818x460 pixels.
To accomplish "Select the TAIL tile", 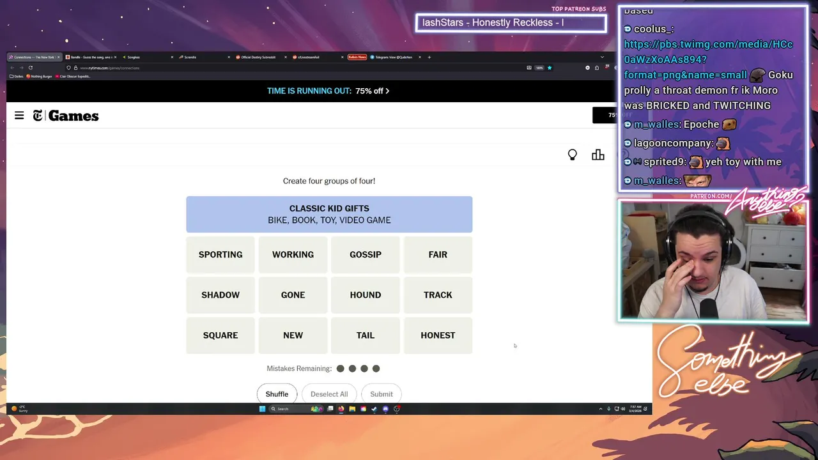I will [366, 335].
